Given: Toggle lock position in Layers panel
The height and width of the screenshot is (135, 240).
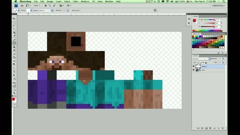Looking at the screenshot, I should 203,63.
